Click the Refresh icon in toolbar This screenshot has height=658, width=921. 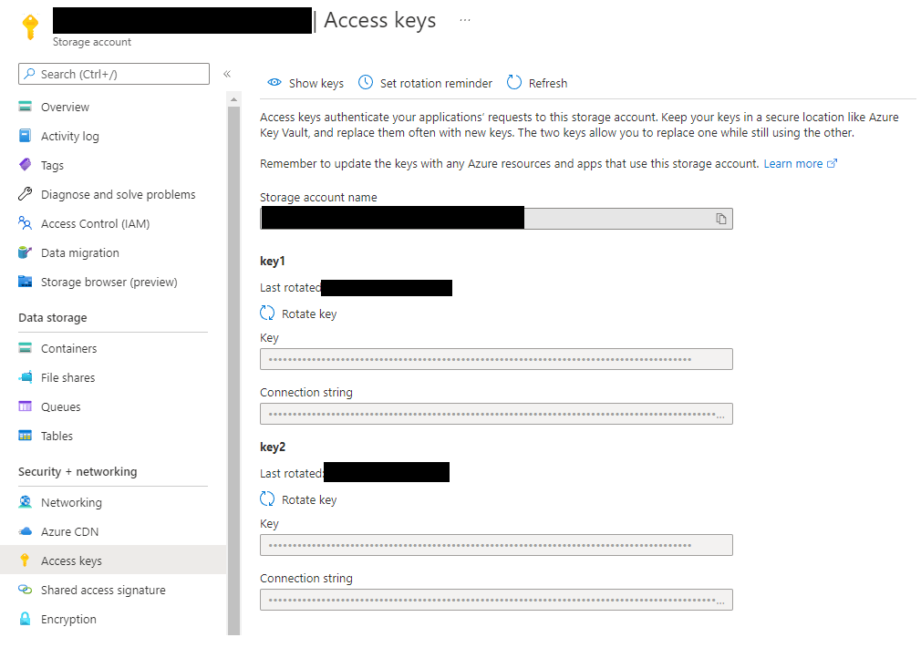click(514, 83)
